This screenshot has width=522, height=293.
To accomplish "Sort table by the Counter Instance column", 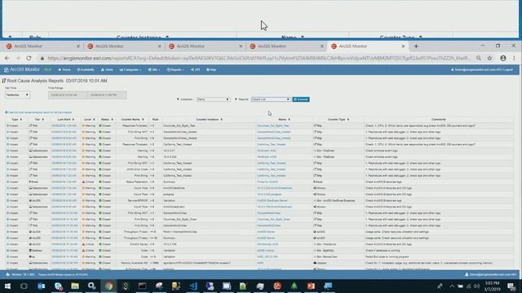I will (x=209, y=120).
